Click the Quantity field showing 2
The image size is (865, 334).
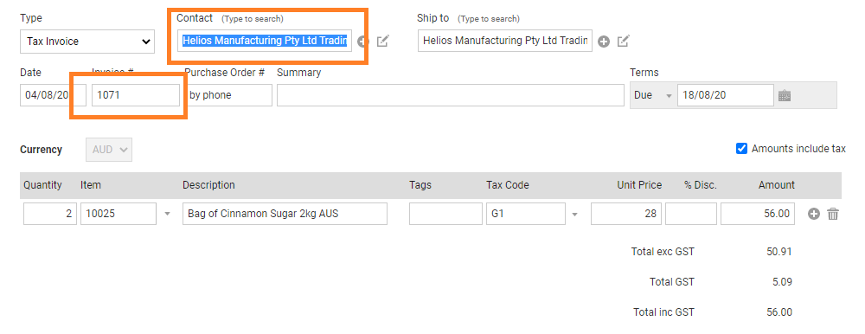pos(50,214)
